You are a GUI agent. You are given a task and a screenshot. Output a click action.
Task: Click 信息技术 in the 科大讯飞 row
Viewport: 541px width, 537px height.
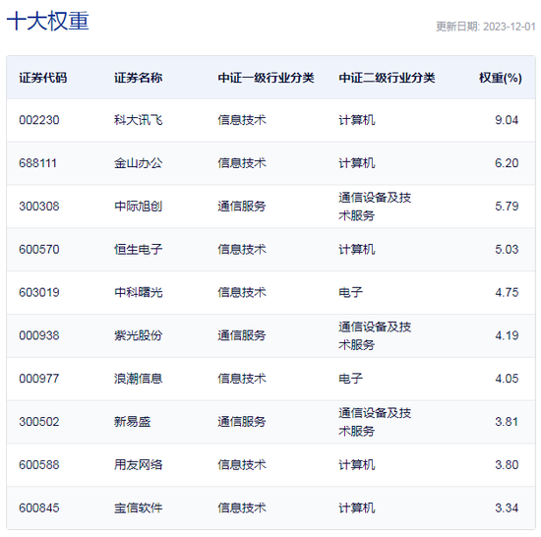242,120
